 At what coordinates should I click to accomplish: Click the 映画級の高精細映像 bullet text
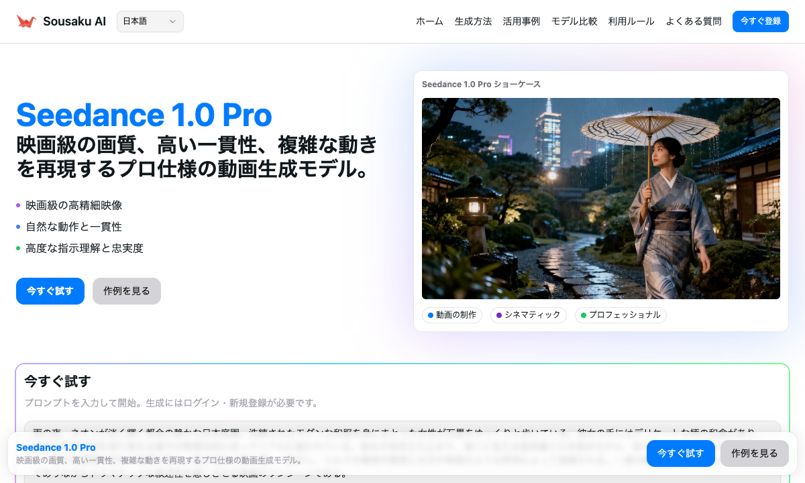coord(74,205)
